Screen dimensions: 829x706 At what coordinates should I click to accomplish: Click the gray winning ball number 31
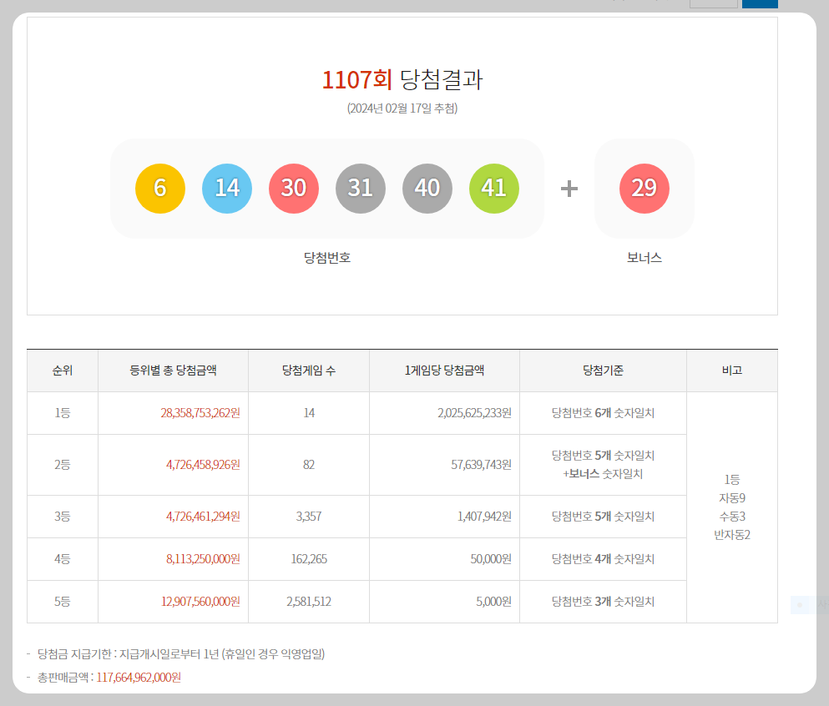[x=361, y=189]
